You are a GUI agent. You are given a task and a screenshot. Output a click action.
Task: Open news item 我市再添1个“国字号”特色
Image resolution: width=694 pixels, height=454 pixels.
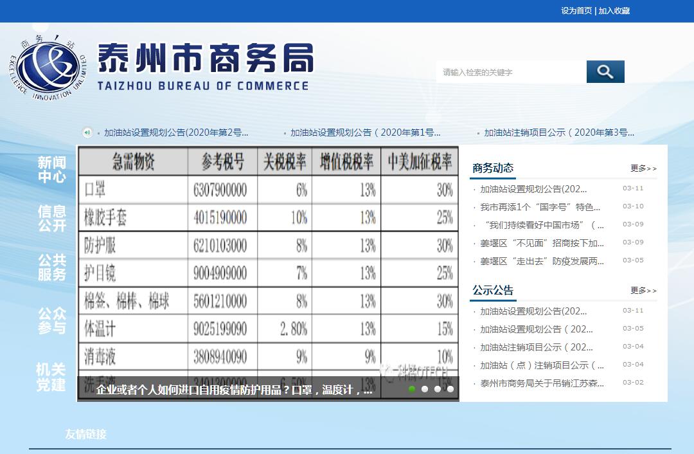(x=540, y=207)
